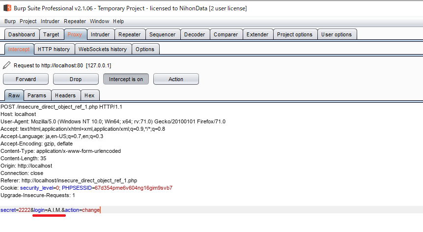Viewport: 423px width, 232px height.
Task: Select the Intercept sub-tab
Action: point(19,49)
